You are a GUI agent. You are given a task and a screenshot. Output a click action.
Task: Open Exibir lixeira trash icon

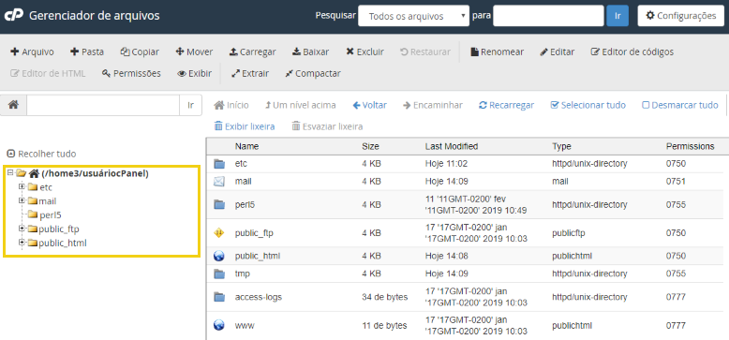point(218,126)
